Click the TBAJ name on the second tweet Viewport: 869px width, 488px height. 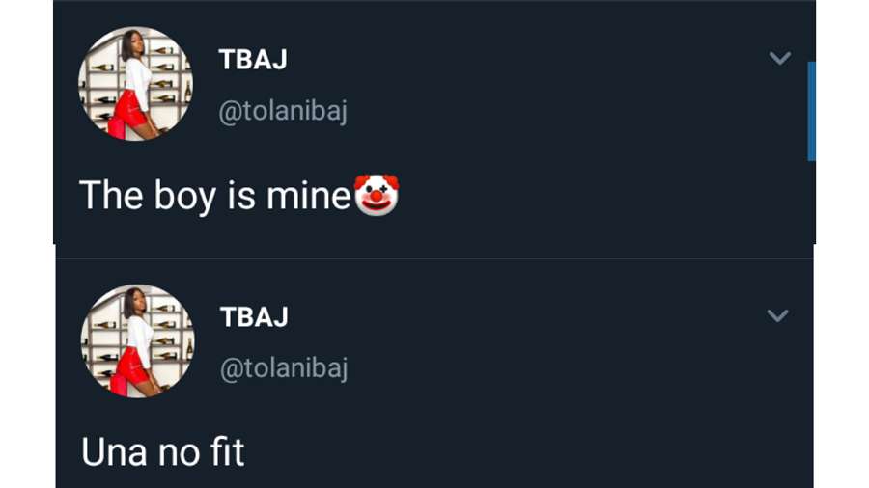coord(254,317)
